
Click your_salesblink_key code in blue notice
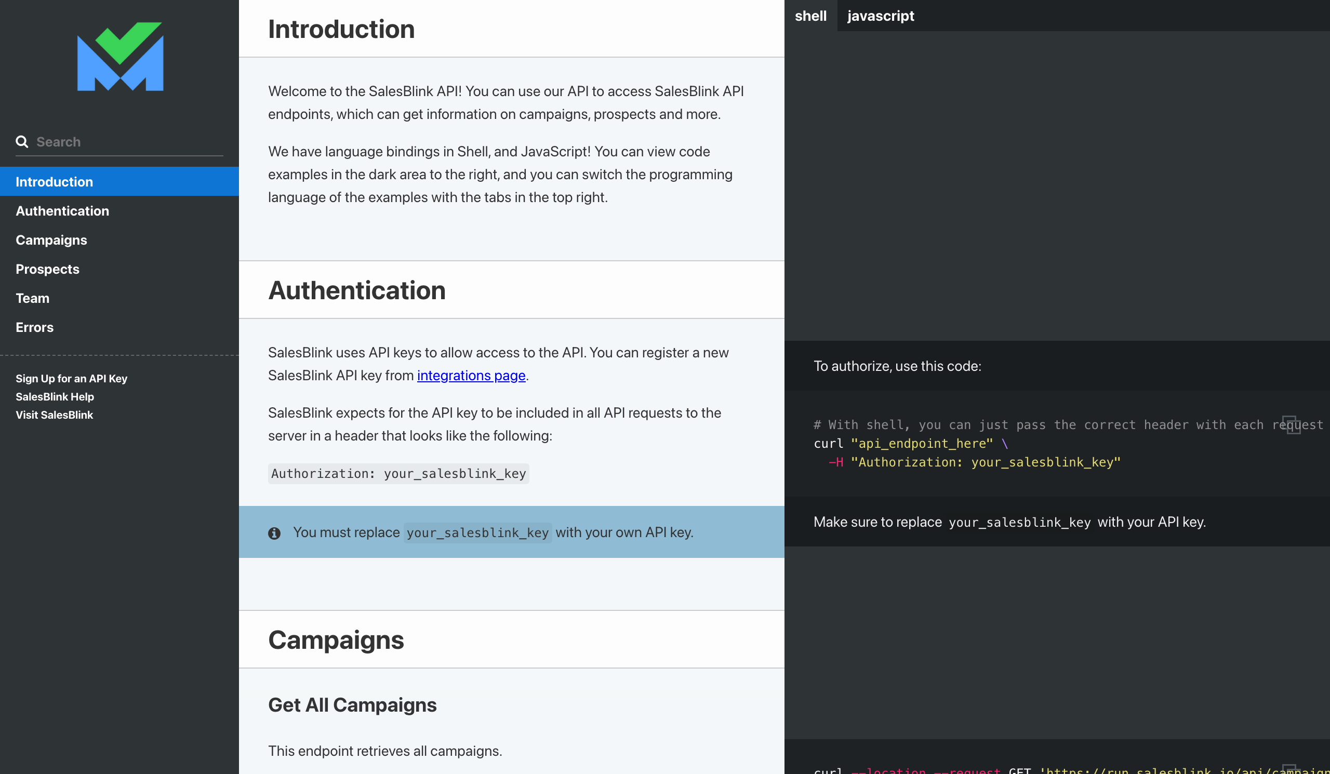477,532
